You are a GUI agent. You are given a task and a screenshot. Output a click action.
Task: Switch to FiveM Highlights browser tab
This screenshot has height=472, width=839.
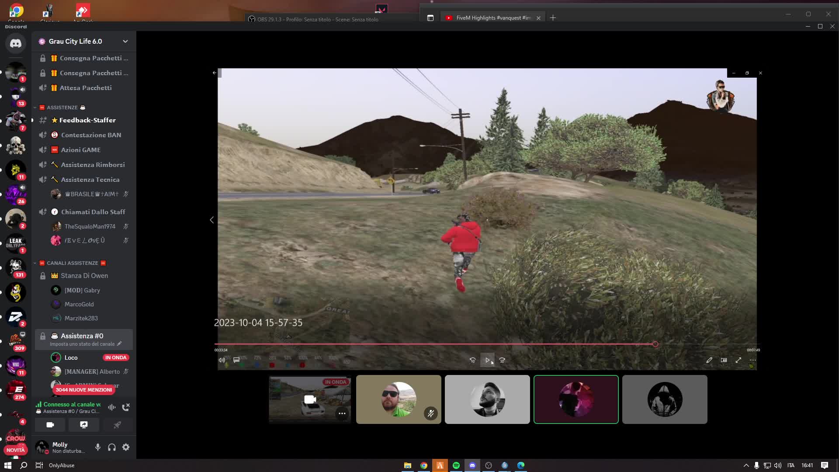point(492,18)
